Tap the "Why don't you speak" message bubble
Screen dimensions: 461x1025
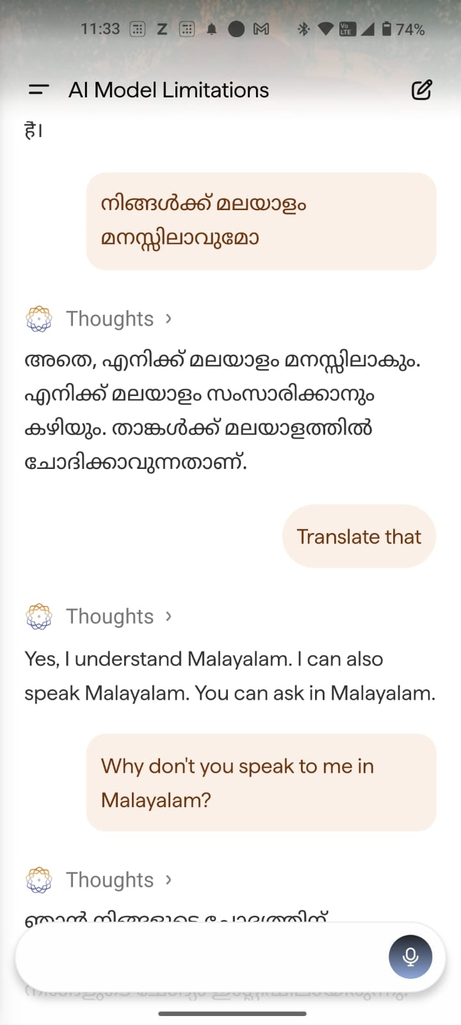[261, 782]
